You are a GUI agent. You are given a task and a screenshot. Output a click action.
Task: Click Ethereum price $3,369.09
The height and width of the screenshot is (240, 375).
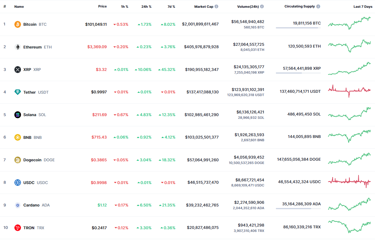click(x=97, y=47)
